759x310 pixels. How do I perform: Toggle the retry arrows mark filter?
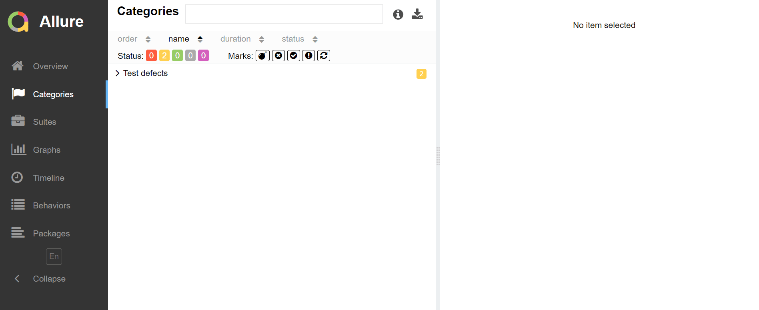point(324,56)
